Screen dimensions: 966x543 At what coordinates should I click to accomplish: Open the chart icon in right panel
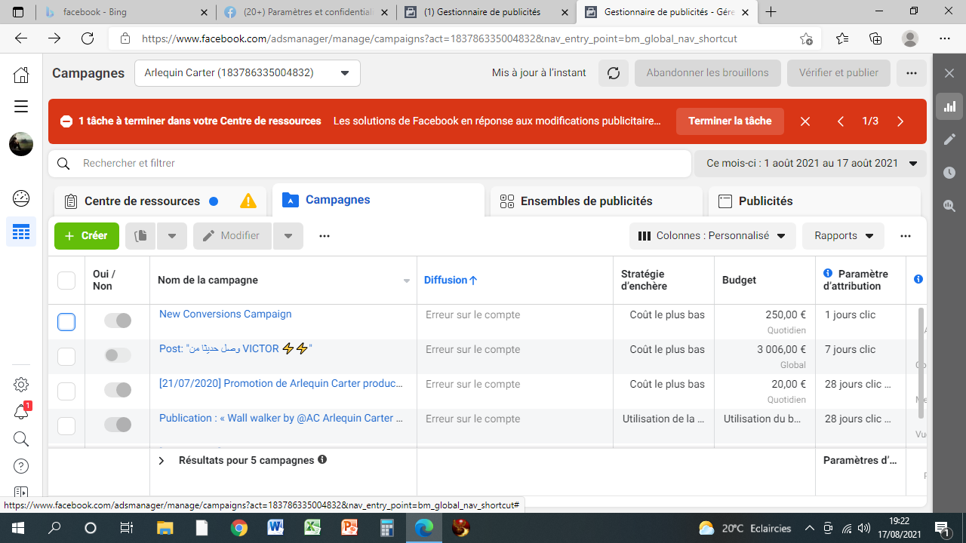pyautogui.click(x=949, y=106)
